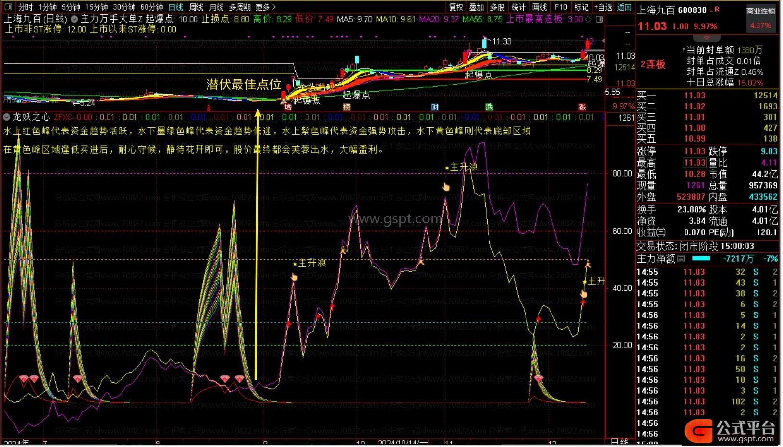Click the 日线 label at chart bottom-right

(619, 442)
